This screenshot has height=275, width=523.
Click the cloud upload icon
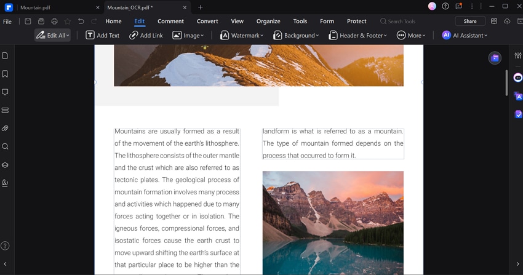tap(507, 22)
